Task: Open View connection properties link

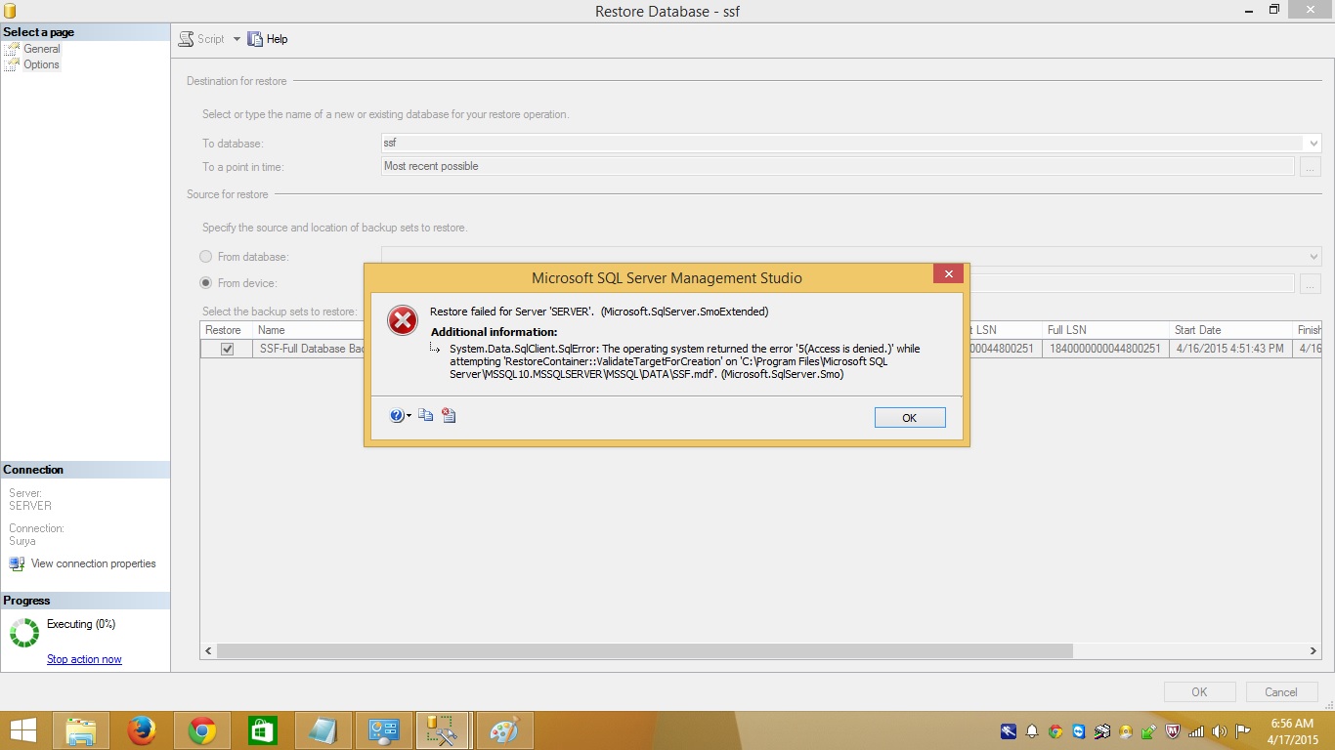Action: coord(93,563)
